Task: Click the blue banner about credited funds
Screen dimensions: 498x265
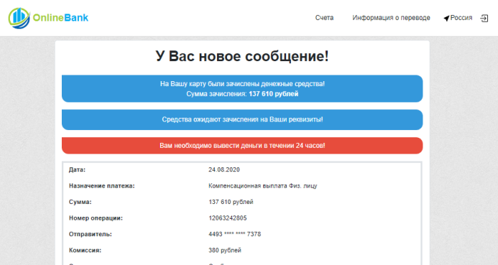Action: 242,88
